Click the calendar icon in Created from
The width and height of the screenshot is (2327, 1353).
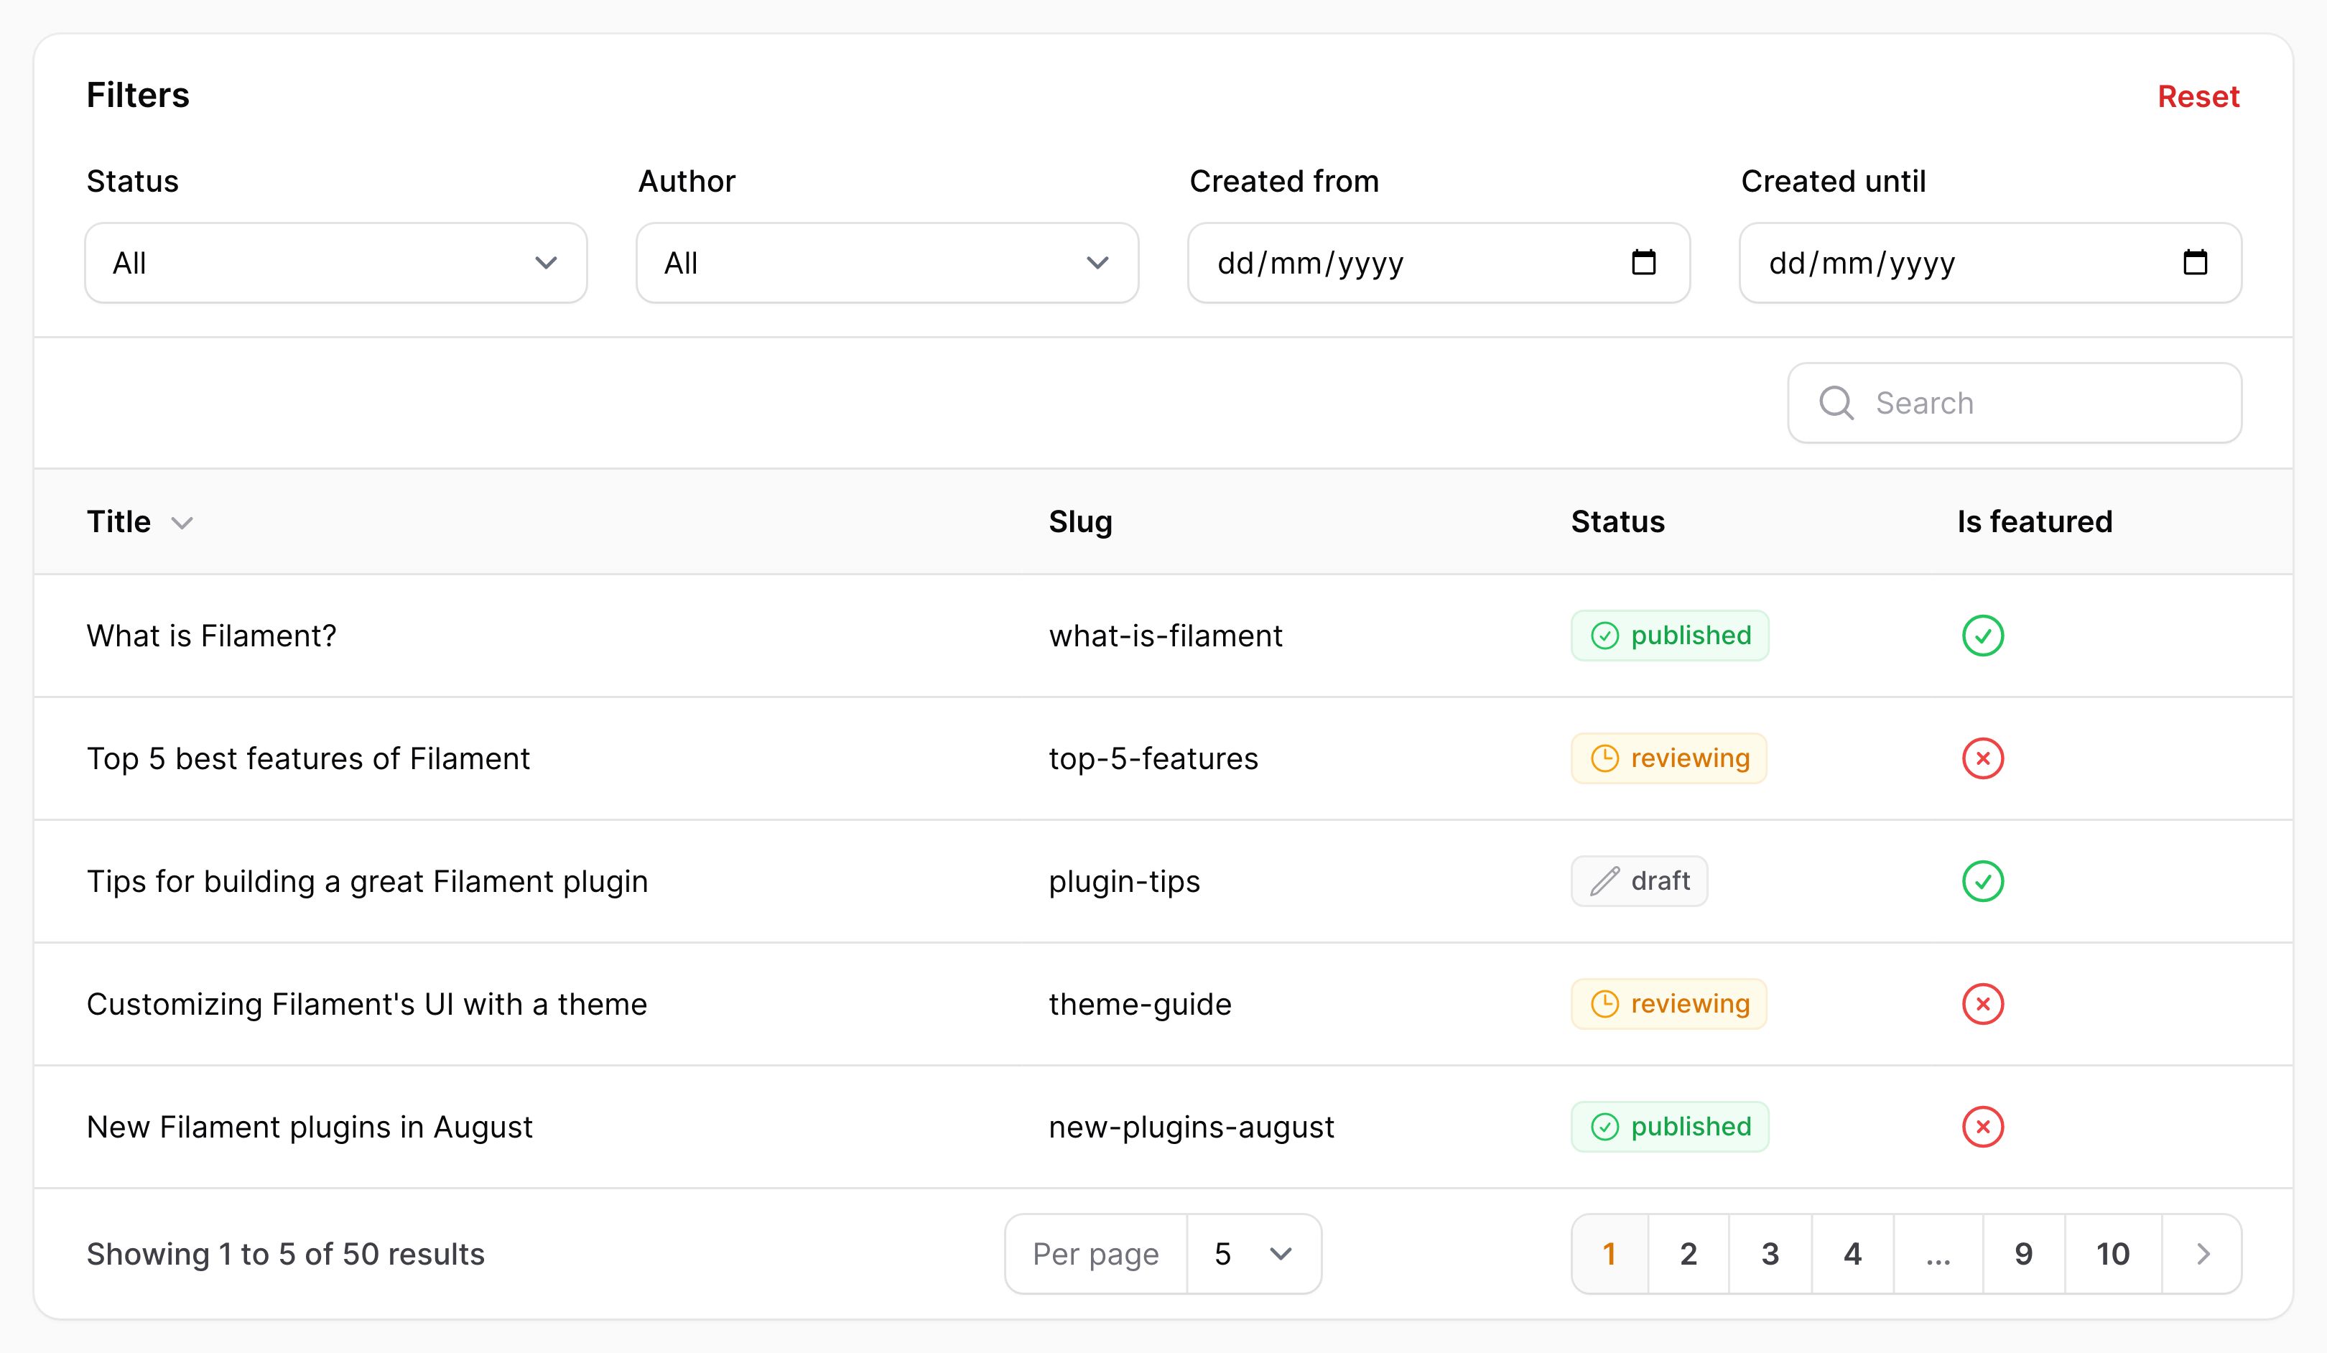(1644, 262)
